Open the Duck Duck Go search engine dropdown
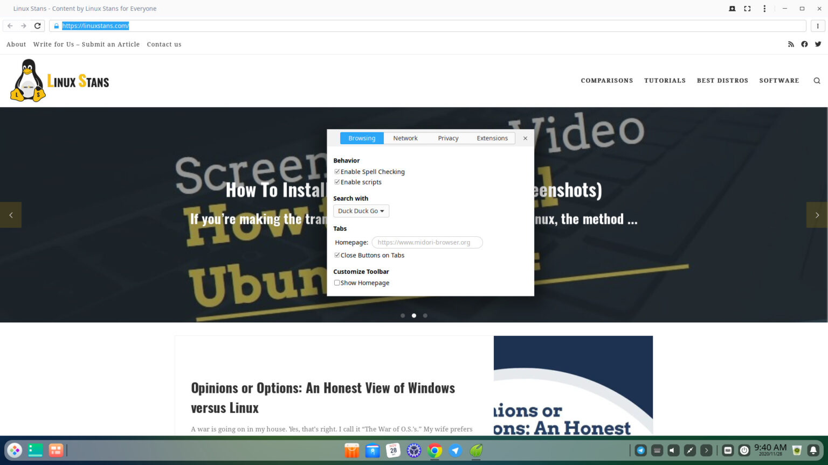Screen dimensions: 828x465 point(361,210)
